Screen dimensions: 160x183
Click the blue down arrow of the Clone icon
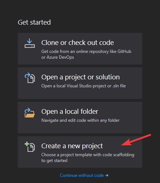pyautogui.click(x=29, y=41)
